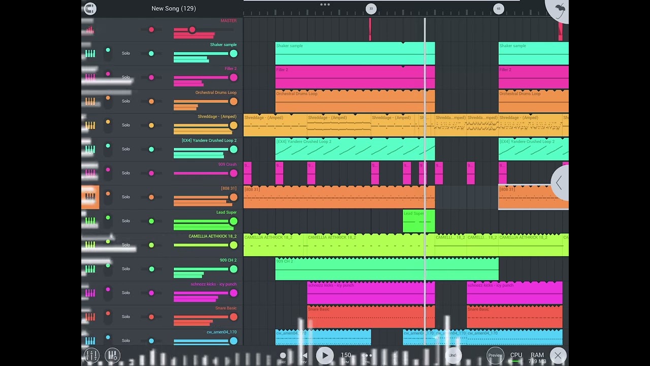Screen dimensions: 650x366
Task: Open the mixer faders icon in bottom bar
Action: [91, 355]
